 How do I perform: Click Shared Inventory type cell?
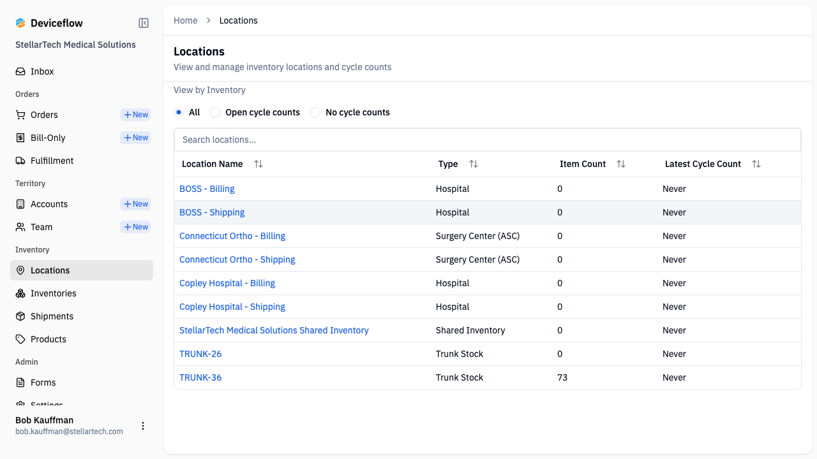click(470, 330)
